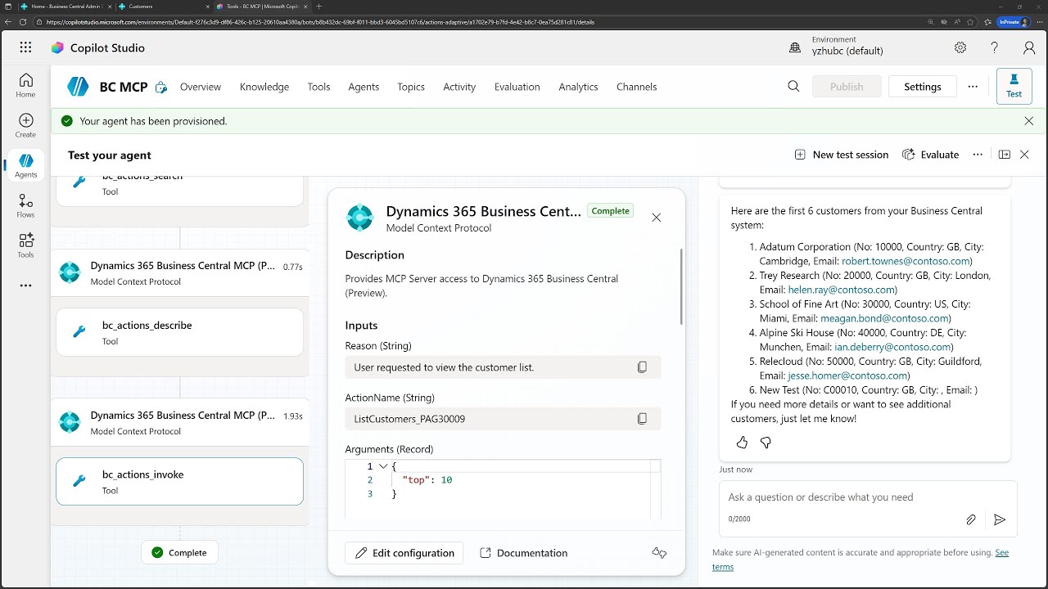Open test panel more options ellipsis

click(x=978, y=155)
